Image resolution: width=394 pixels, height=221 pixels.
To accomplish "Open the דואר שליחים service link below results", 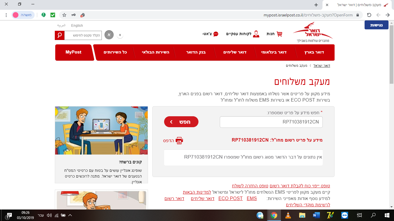I will (x=203, y=199).
